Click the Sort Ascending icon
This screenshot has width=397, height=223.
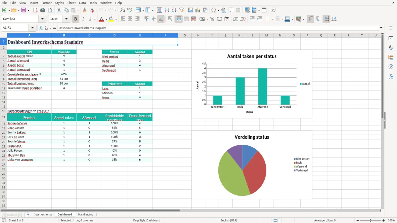pos(167,10)
